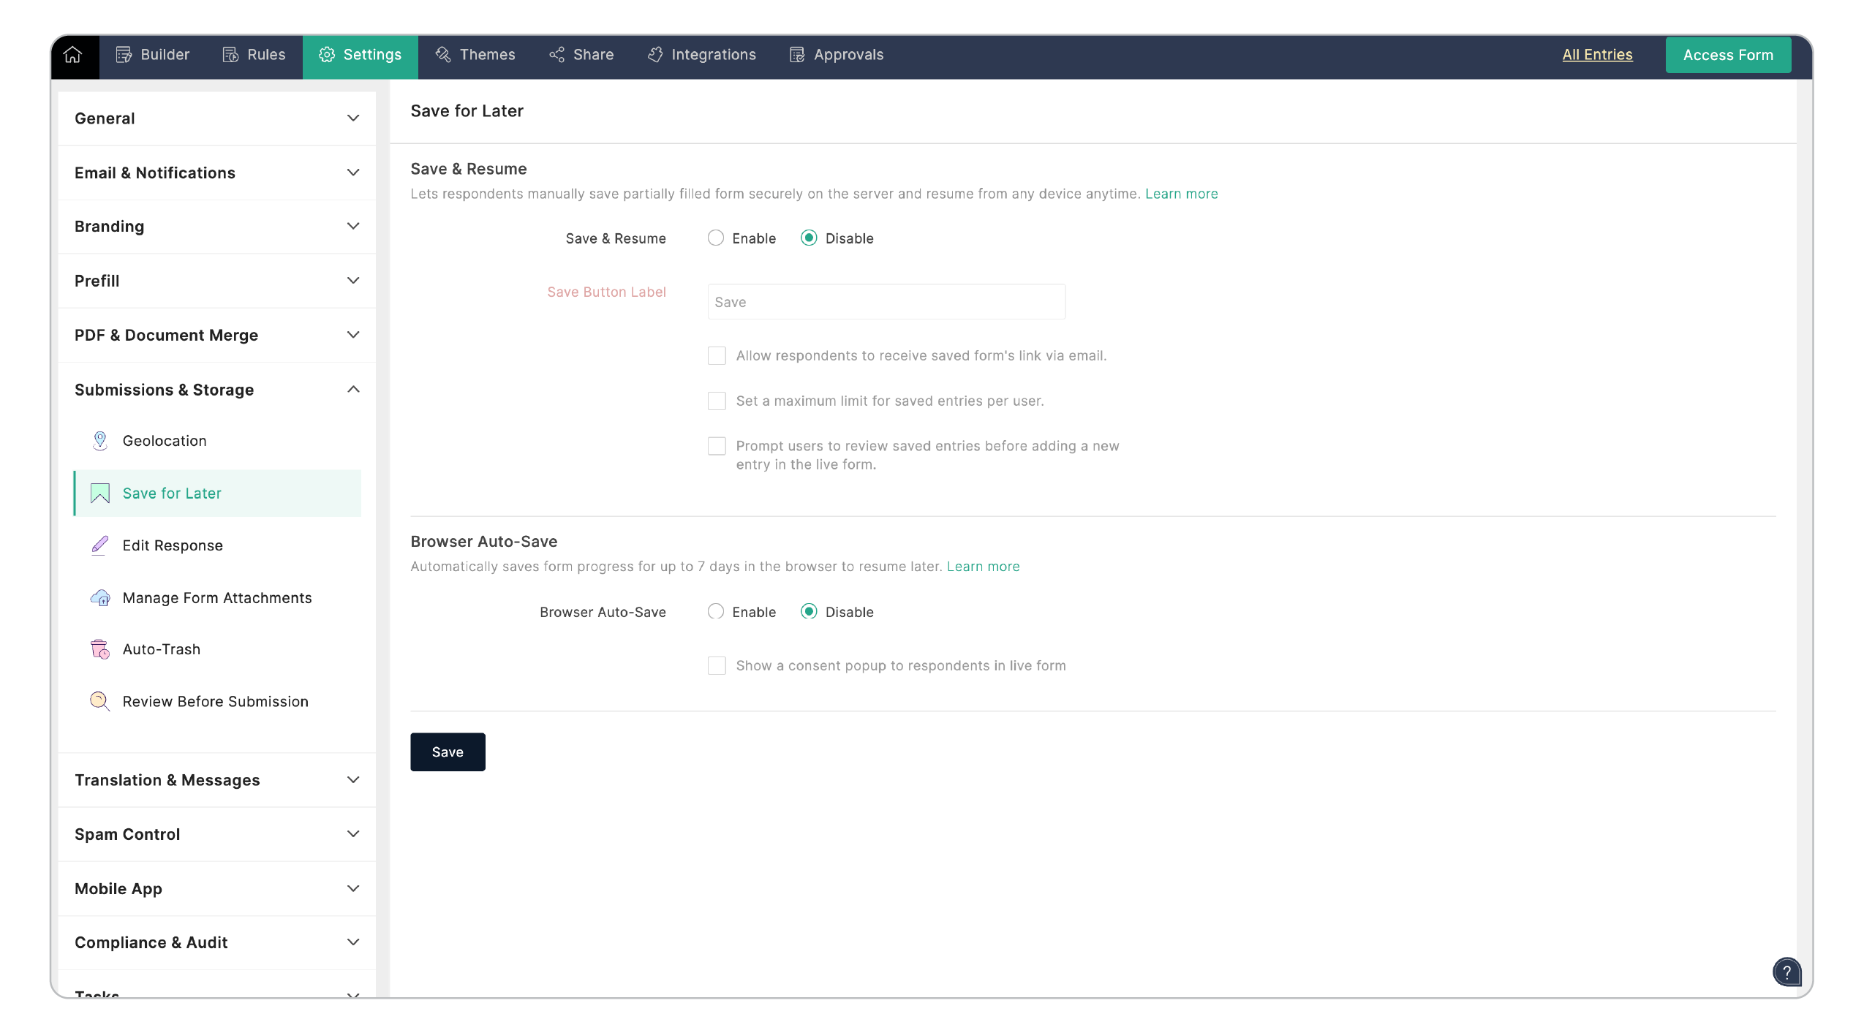Check show a consent popup to respondents
This screenshot has height=1033, width=1864.
coord(716,665)
